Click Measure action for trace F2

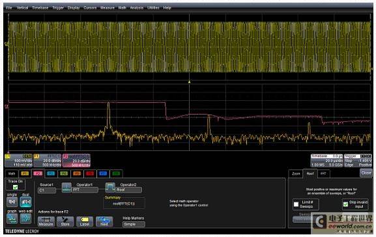tap(46, 221)
